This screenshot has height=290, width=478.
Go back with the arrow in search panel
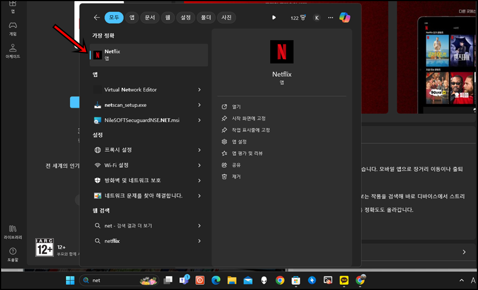tap(97, 18)
